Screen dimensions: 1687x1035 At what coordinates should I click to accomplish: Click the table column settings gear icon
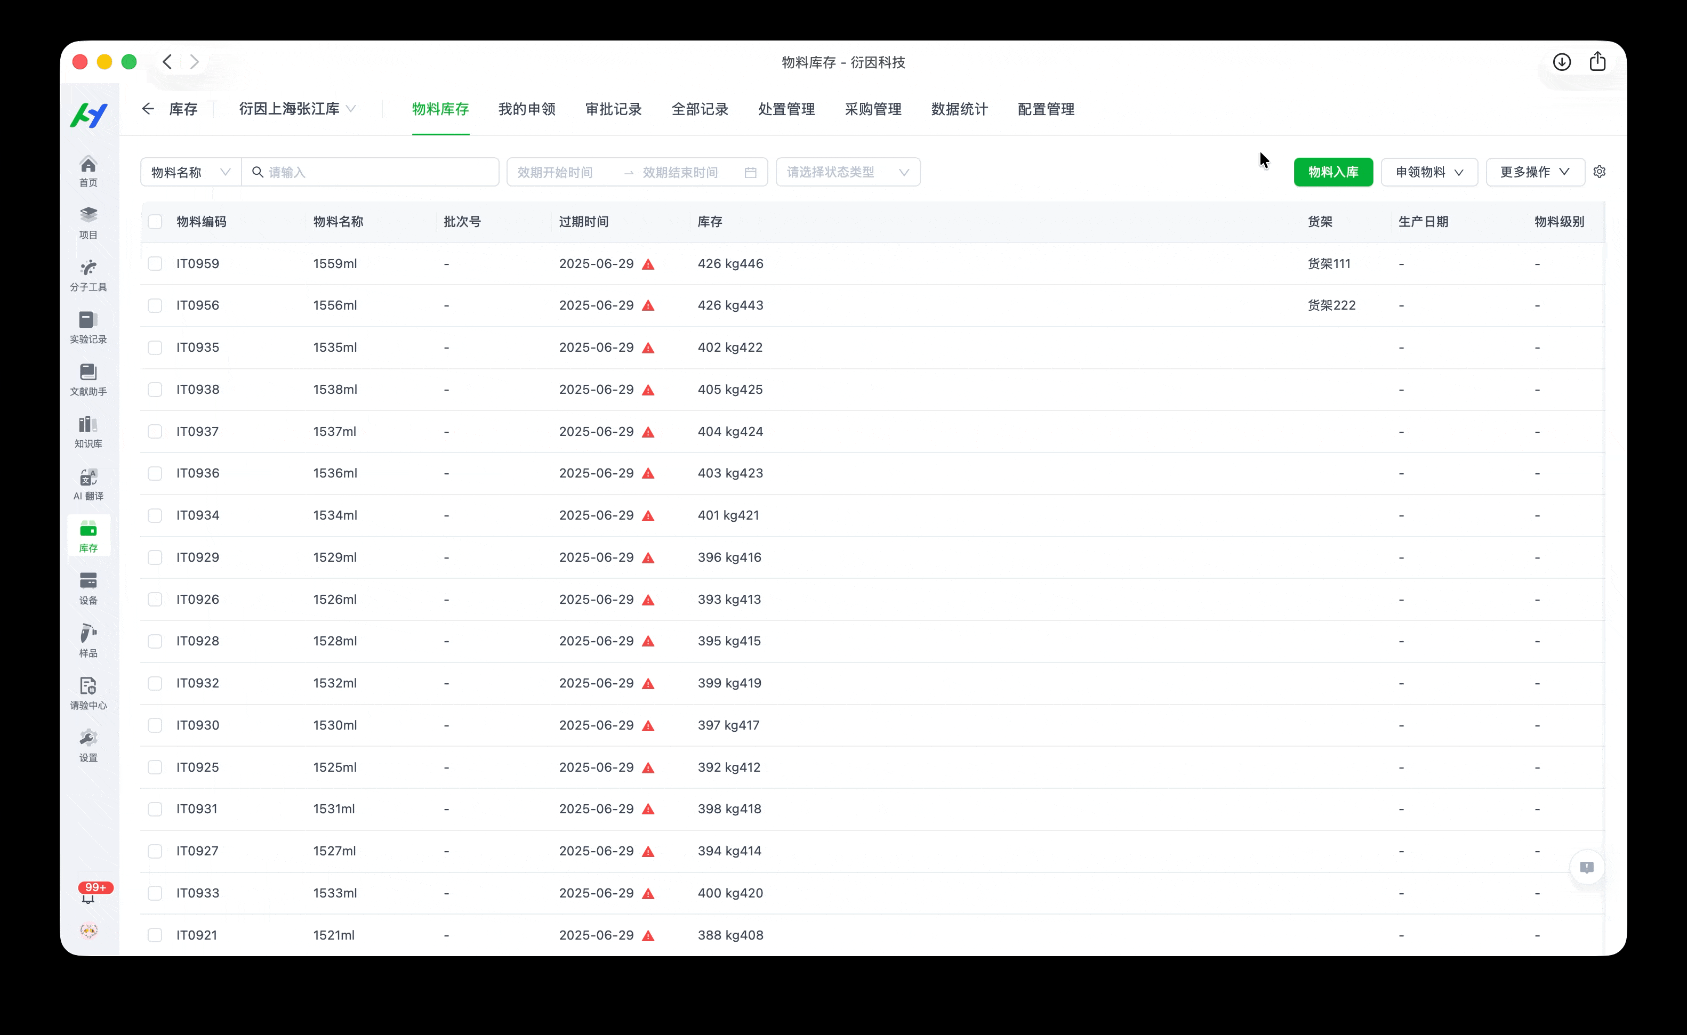pyautogui.click(x=1600, y=172)
